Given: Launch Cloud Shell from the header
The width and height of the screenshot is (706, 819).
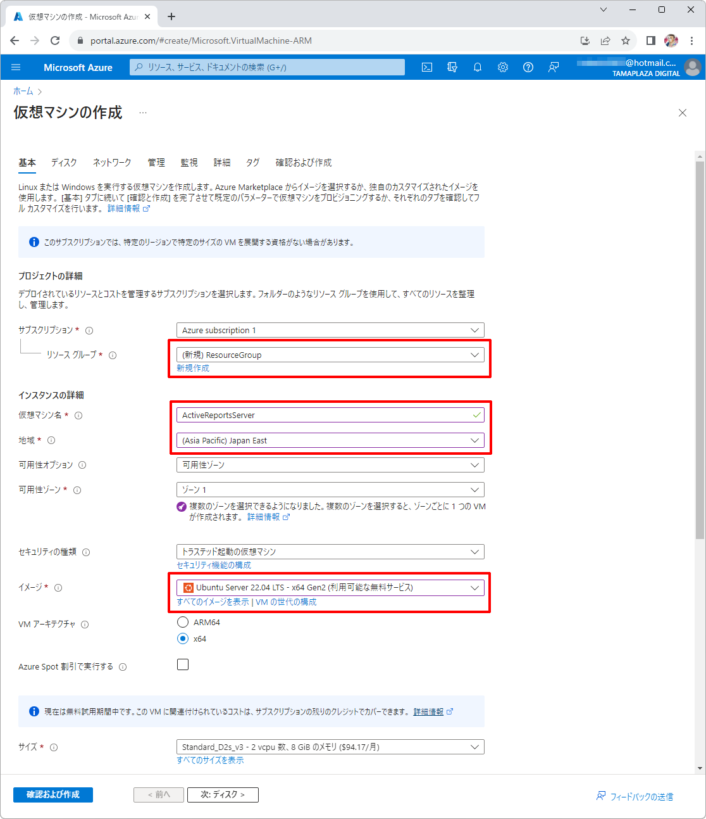Looking at the screenshot, I should (x=427, y=67).
